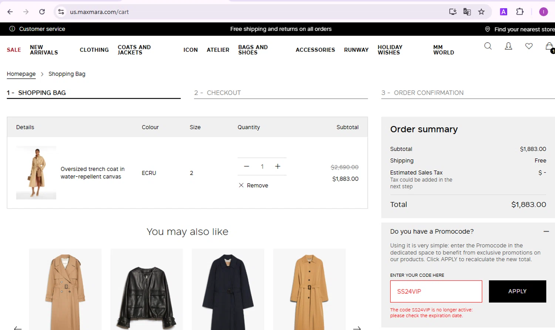Click the store locator pin icon

pyautogui.click(x=488, y=29)
